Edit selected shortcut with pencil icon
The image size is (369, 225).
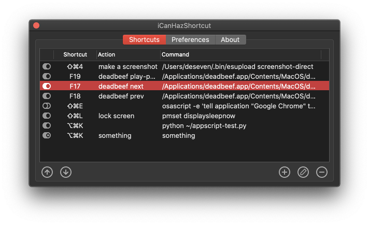[x=303, y=172]
